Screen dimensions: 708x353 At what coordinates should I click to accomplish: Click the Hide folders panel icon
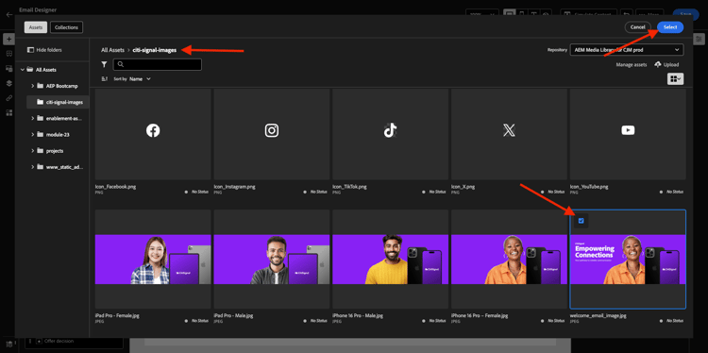pyautogui.click(x=30, y=50)
